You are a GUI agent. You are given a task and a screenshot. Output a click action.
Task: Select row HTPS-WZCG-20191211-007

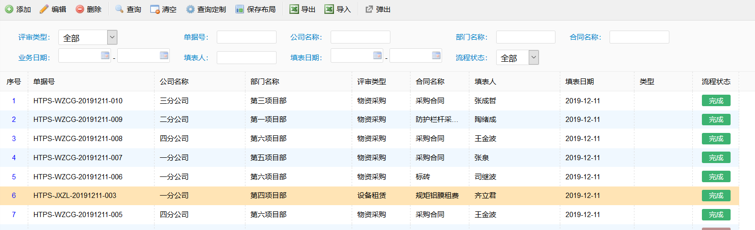click(369, 158)
